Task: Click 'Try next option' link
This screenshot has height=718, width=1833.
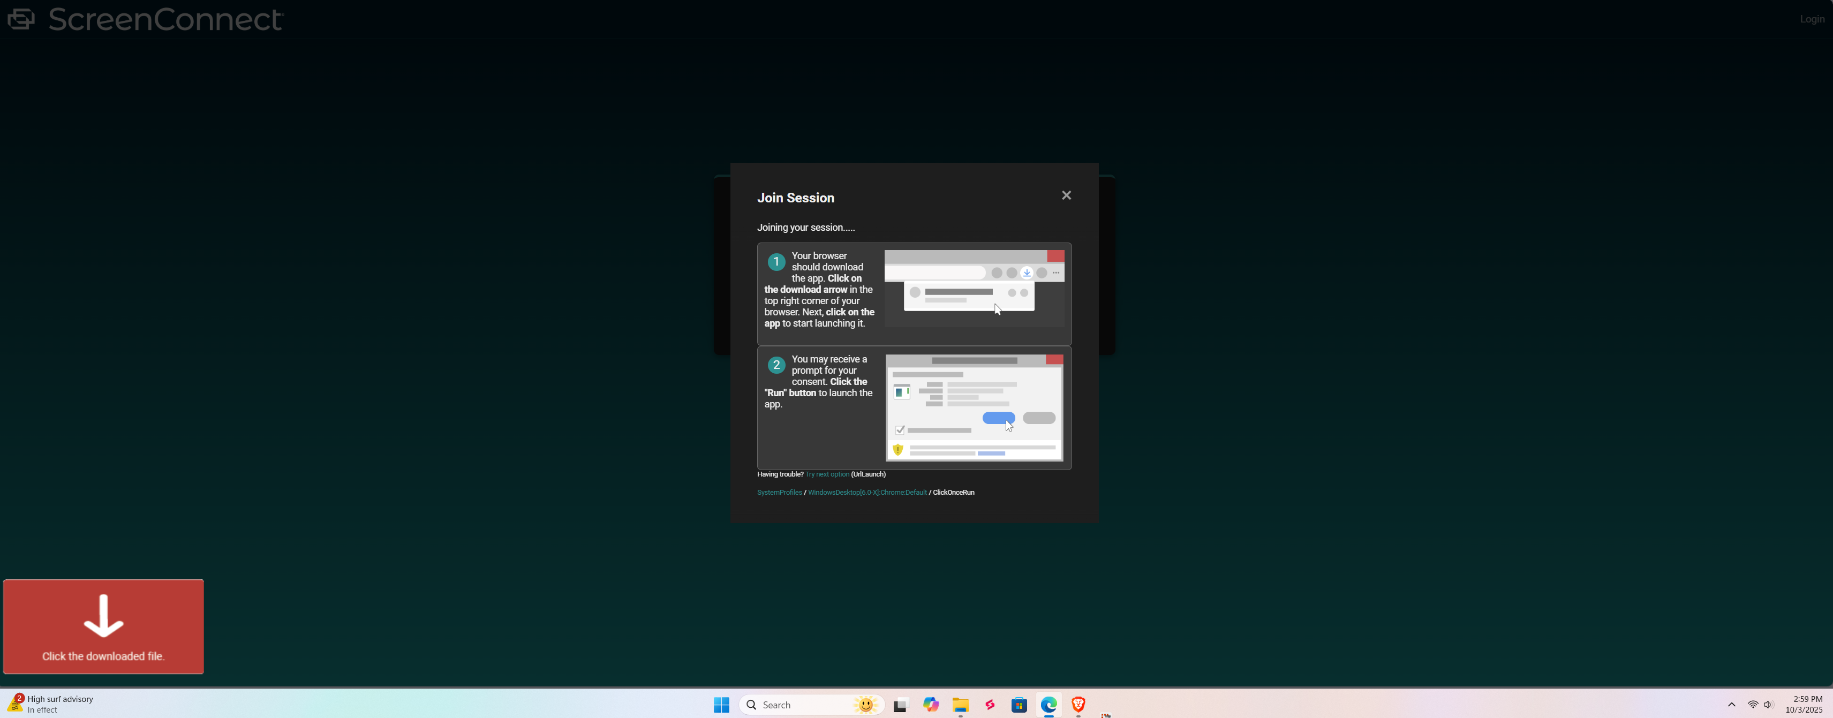Action: coord(827,474)
